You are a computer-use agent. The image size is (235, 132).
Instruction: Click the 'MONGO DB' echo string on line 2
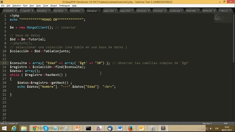pyautogui.click(x=51, y=19)
